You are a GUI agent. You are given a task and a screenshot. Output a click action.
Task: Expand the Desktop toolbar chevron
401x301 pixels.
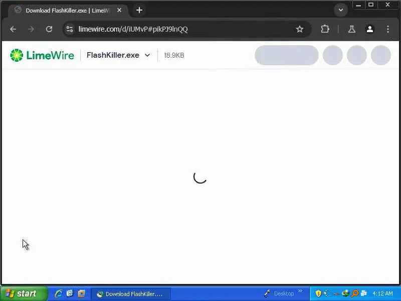[x=300, y=291]
